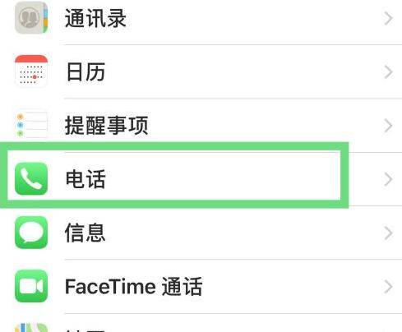
Task: Tap the partially visible Maps icon at bottom
Action: tap(31, 328)
